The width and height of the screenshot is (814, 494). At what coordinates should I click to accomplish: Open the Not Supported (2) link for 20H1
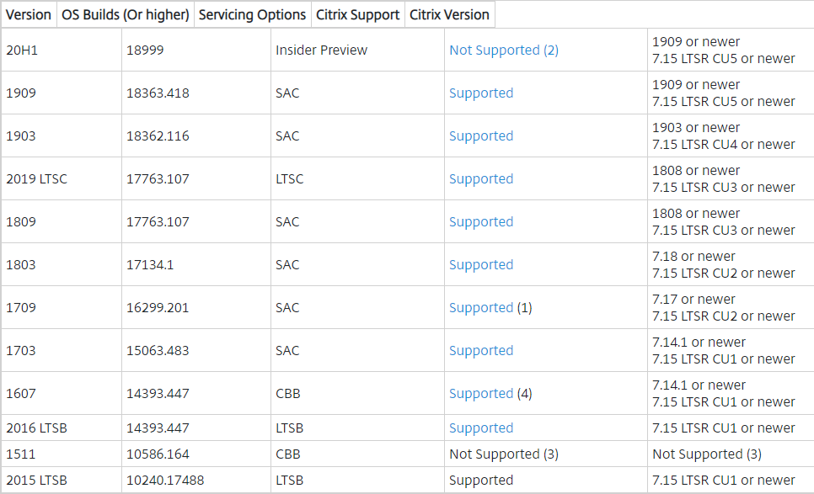point(504,50)
